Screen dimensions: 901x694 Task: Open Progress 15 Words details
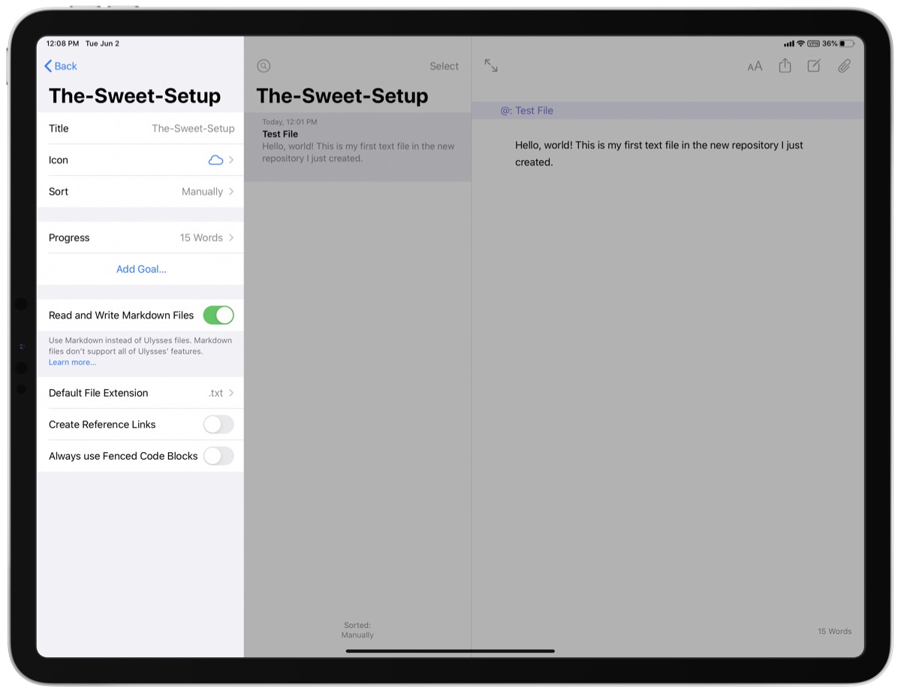pyautogui.click(x=140, y=237)
